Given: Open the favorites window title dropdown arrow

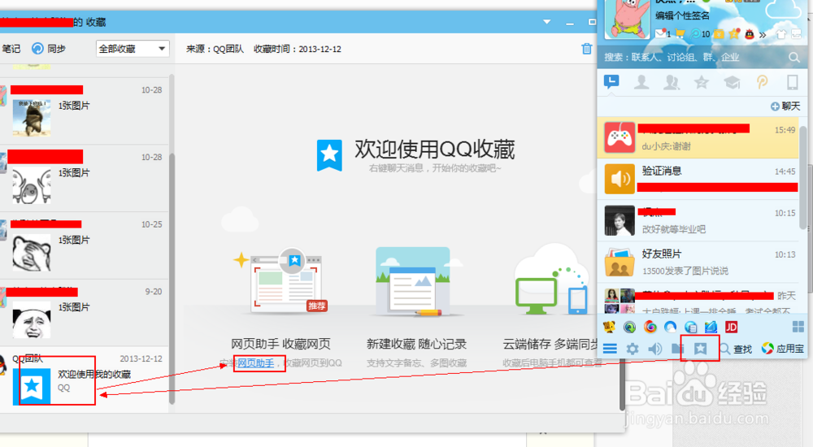Looking at the screenshot, I should click(x=546, y=22).
